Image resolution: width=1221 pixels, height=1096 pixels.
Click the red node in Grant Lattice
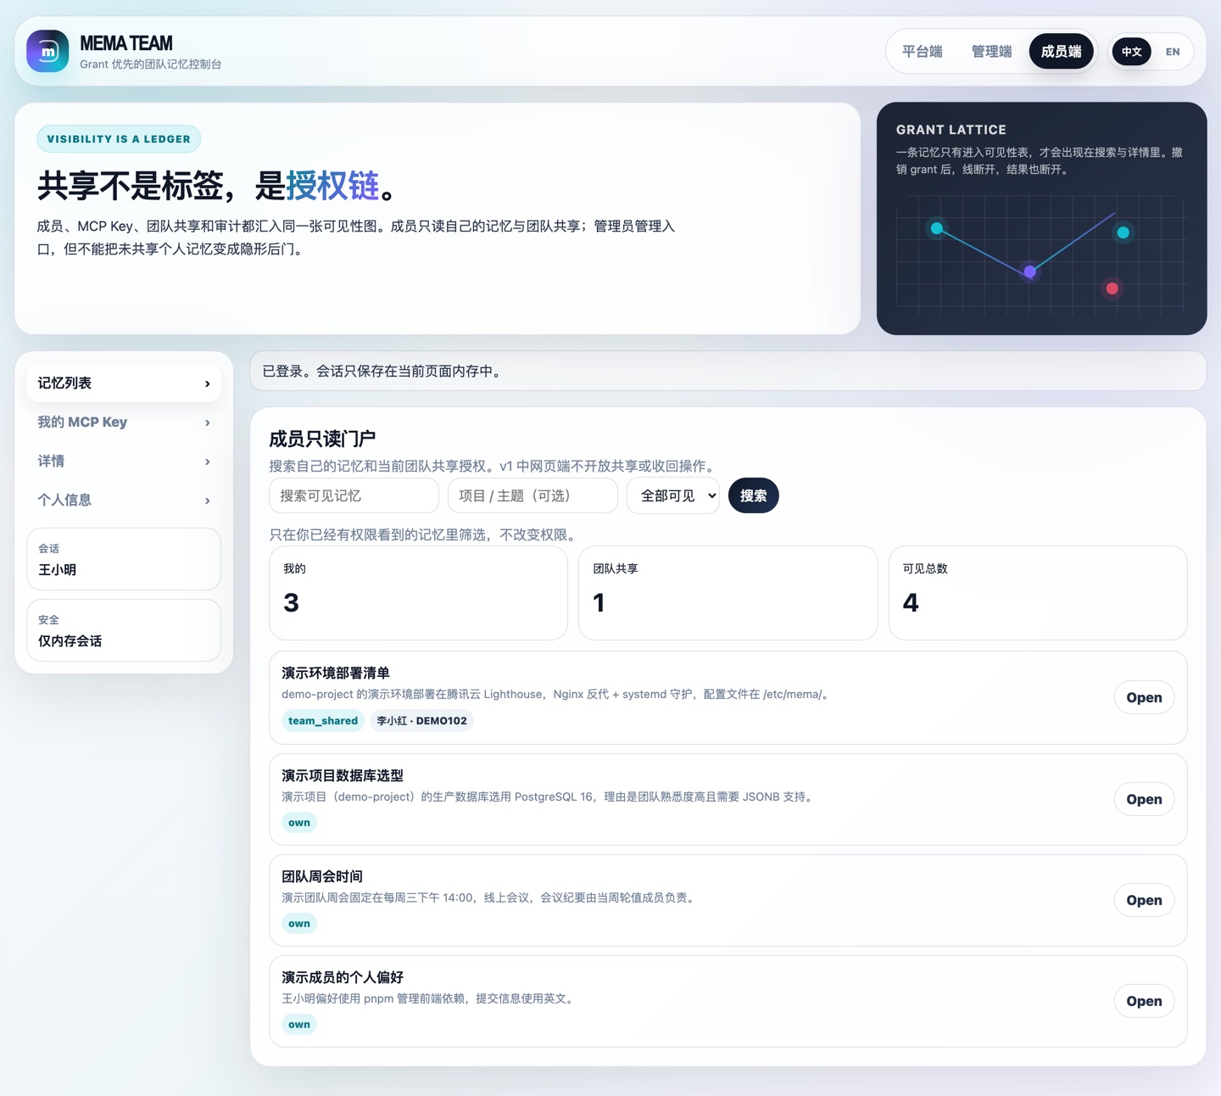coord(1112,288)
